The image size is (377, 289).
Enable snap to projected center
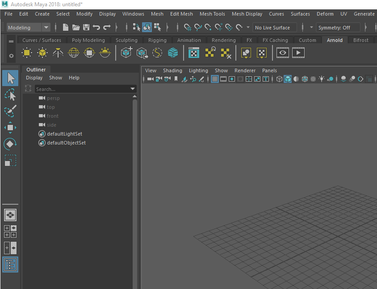click(x=218, y=27)
